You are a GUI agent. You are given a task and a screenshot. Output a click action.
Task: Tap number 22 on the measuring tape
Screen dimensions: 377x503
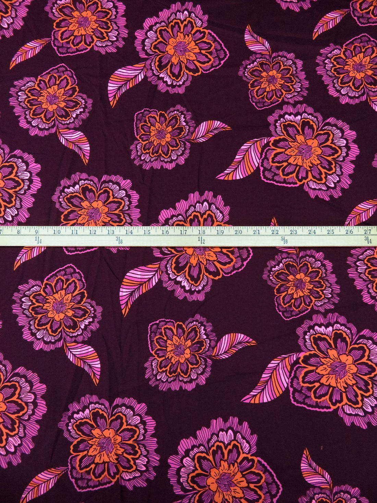[x=275, y=232]
